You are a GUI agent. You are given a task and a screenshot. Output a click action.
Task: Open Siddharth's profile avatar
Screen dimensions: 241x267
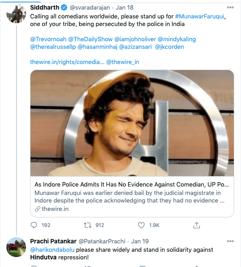coord(16,15)
